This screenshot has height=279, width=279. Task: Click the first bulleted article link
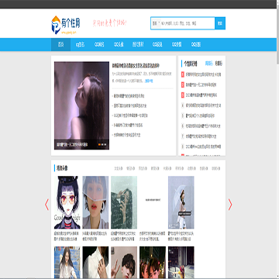(129, 96)
